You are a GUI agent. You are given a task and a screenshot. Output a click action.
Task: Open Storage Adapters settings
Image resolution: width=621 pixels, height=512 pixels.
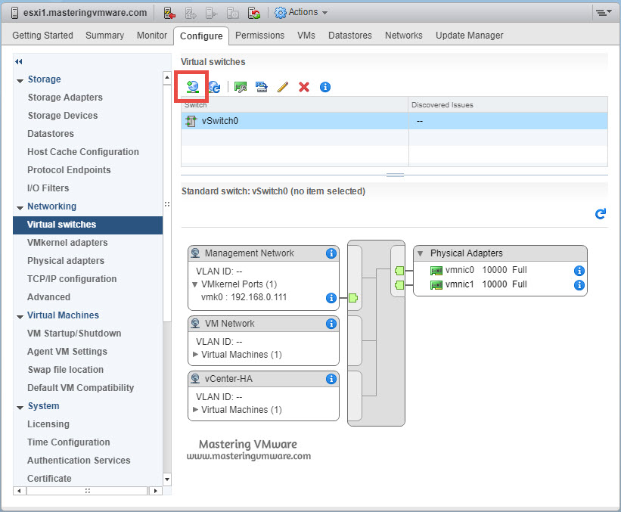coord(65,98)
